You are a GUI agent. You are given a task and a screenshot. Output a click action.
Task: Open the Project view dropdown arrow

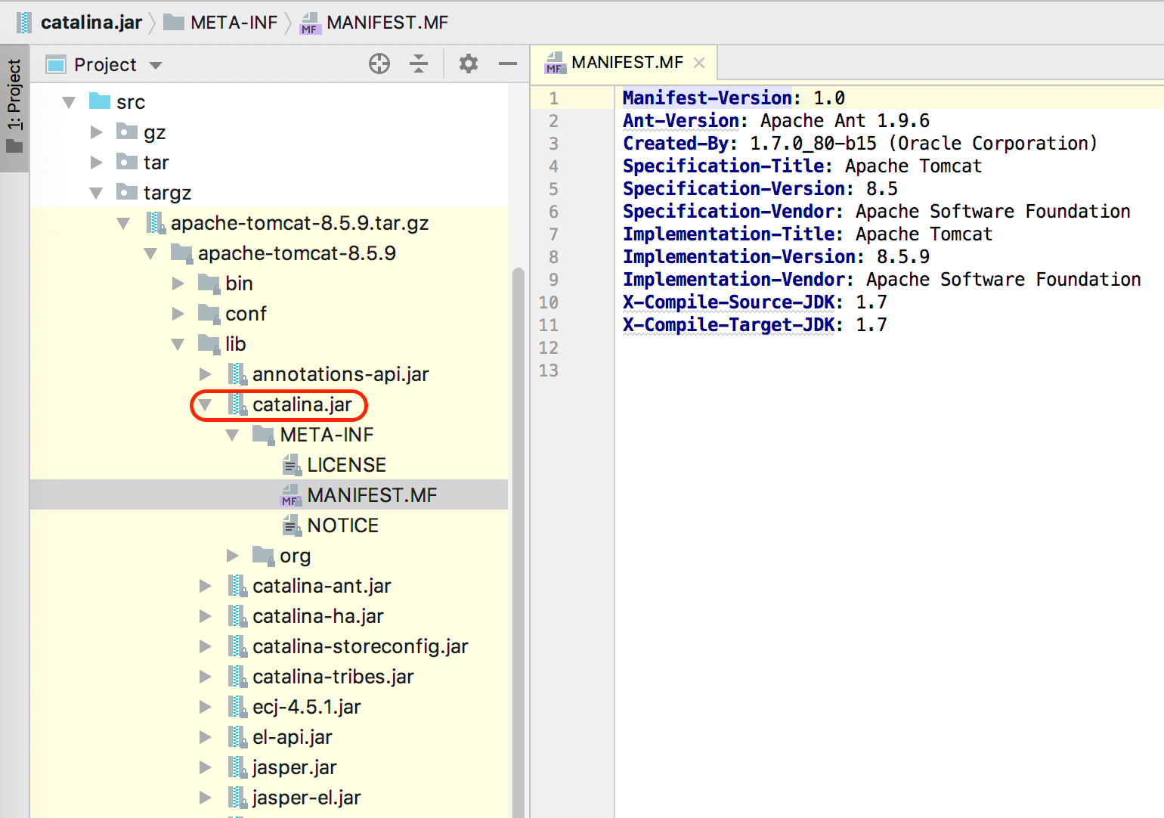(156, 64)
